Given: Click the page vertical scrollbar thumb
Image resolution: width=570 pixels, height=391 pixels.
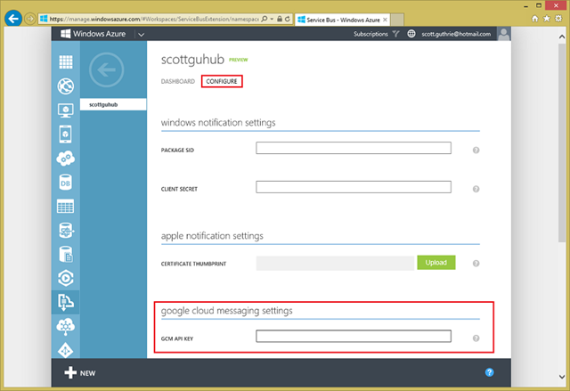Looking at the screenshot, I should 562,143.
